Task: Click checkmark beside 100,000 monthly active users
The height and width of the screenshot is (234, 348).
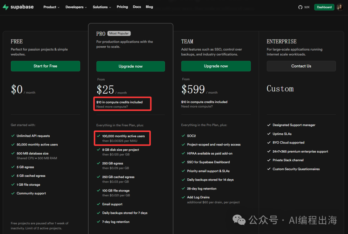Action: point(99,136)
